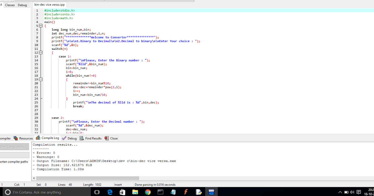This screenshot has width=374, height=196.
Task: Collapse the while loop fold at line 19
Action: [x=41, y=79]
